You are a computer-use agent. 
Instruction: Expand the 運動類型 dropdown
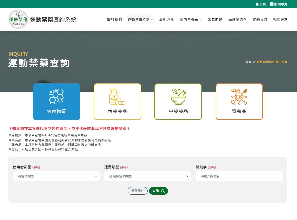point(148,176)
